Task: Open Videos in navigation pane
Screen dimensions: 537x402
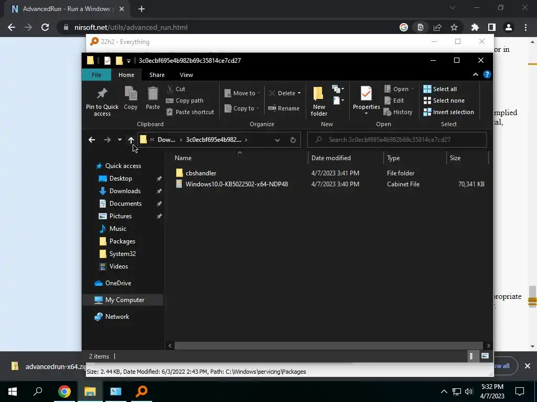Action: click(x=119, y=266)
